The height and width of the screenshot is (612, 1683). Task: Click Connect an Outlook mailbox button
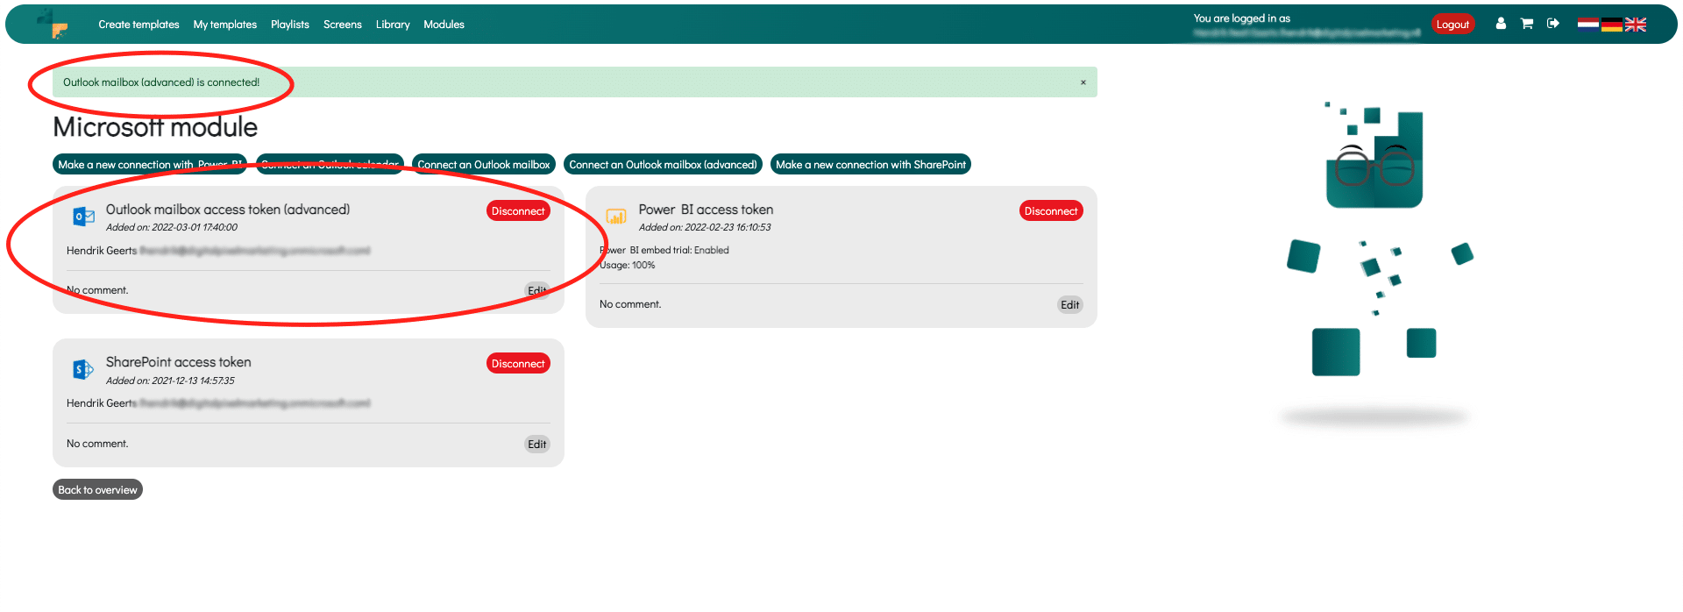pyautogui.click(x=484, y=165)
